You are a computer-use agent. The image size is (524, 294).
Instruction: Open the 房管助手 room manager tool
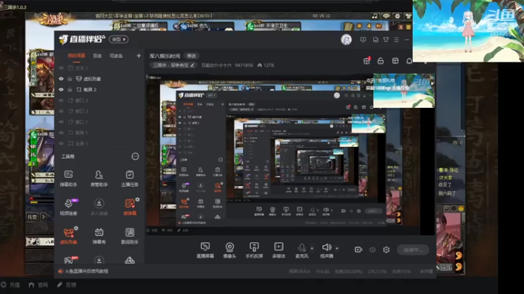(99, 178)
